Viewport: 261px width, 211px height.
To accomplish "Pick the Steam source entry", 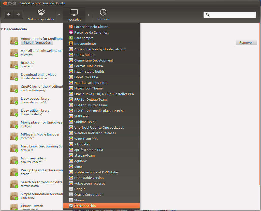I will pos(79,200).
